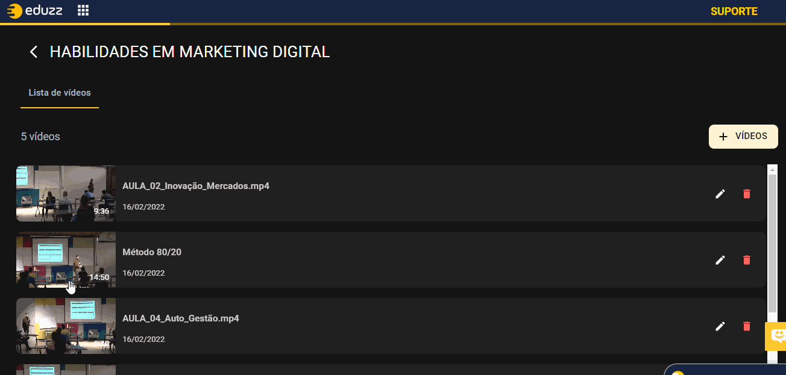This screenshot has width=786, height=375.
Task: Edit the Método 80/20 video
Action: pyautogui.click(x=720, y=260)
